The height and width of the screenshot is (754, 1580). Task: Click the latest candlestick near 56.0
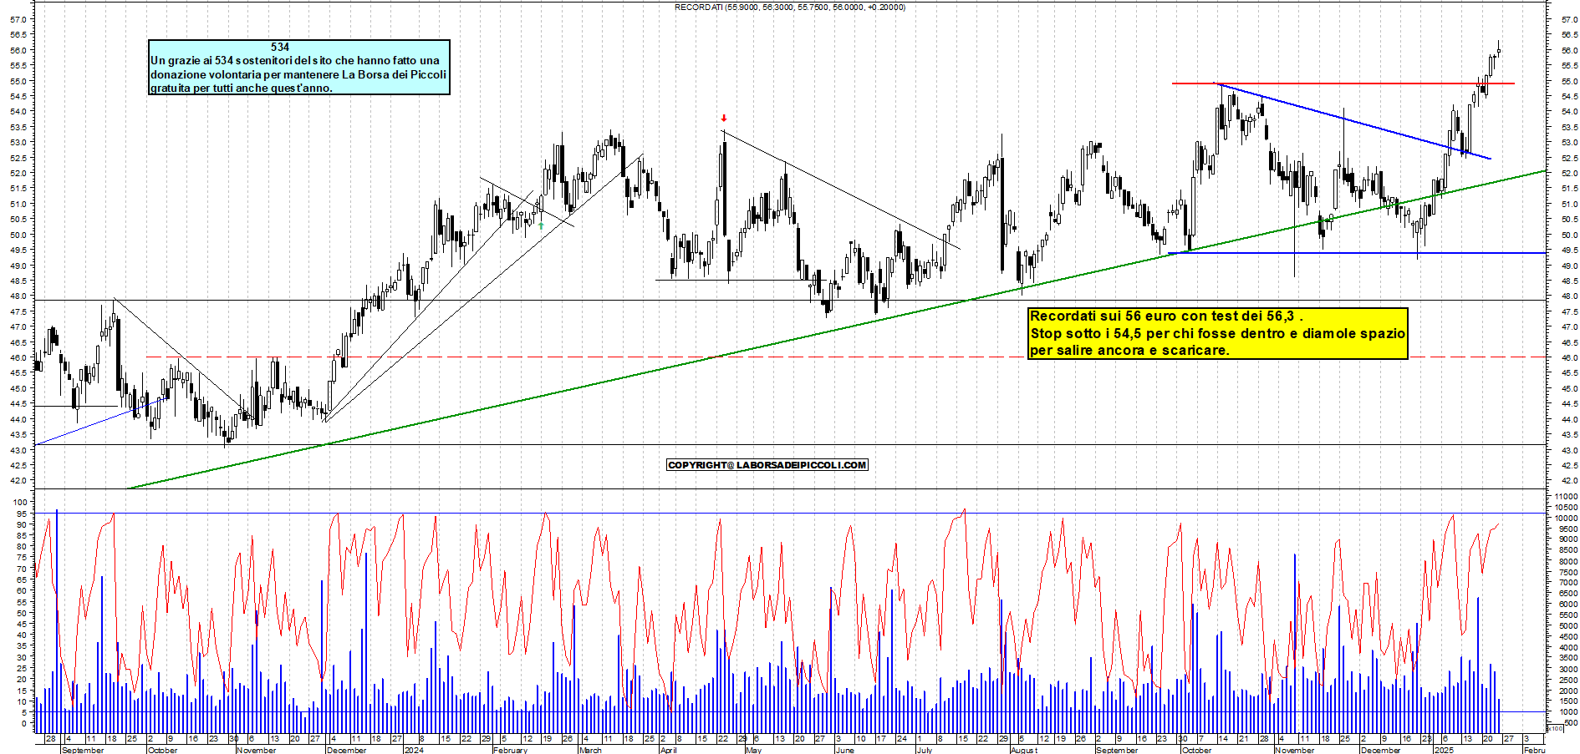1499,50
